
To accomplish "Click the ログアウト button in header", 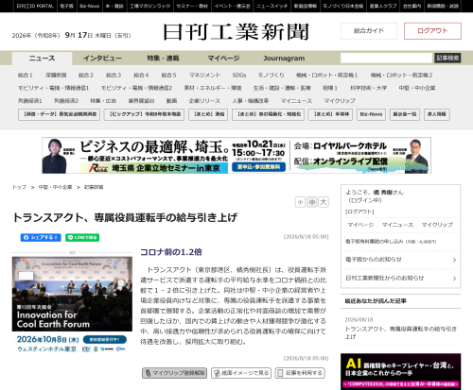I will (x=432, y=31).
